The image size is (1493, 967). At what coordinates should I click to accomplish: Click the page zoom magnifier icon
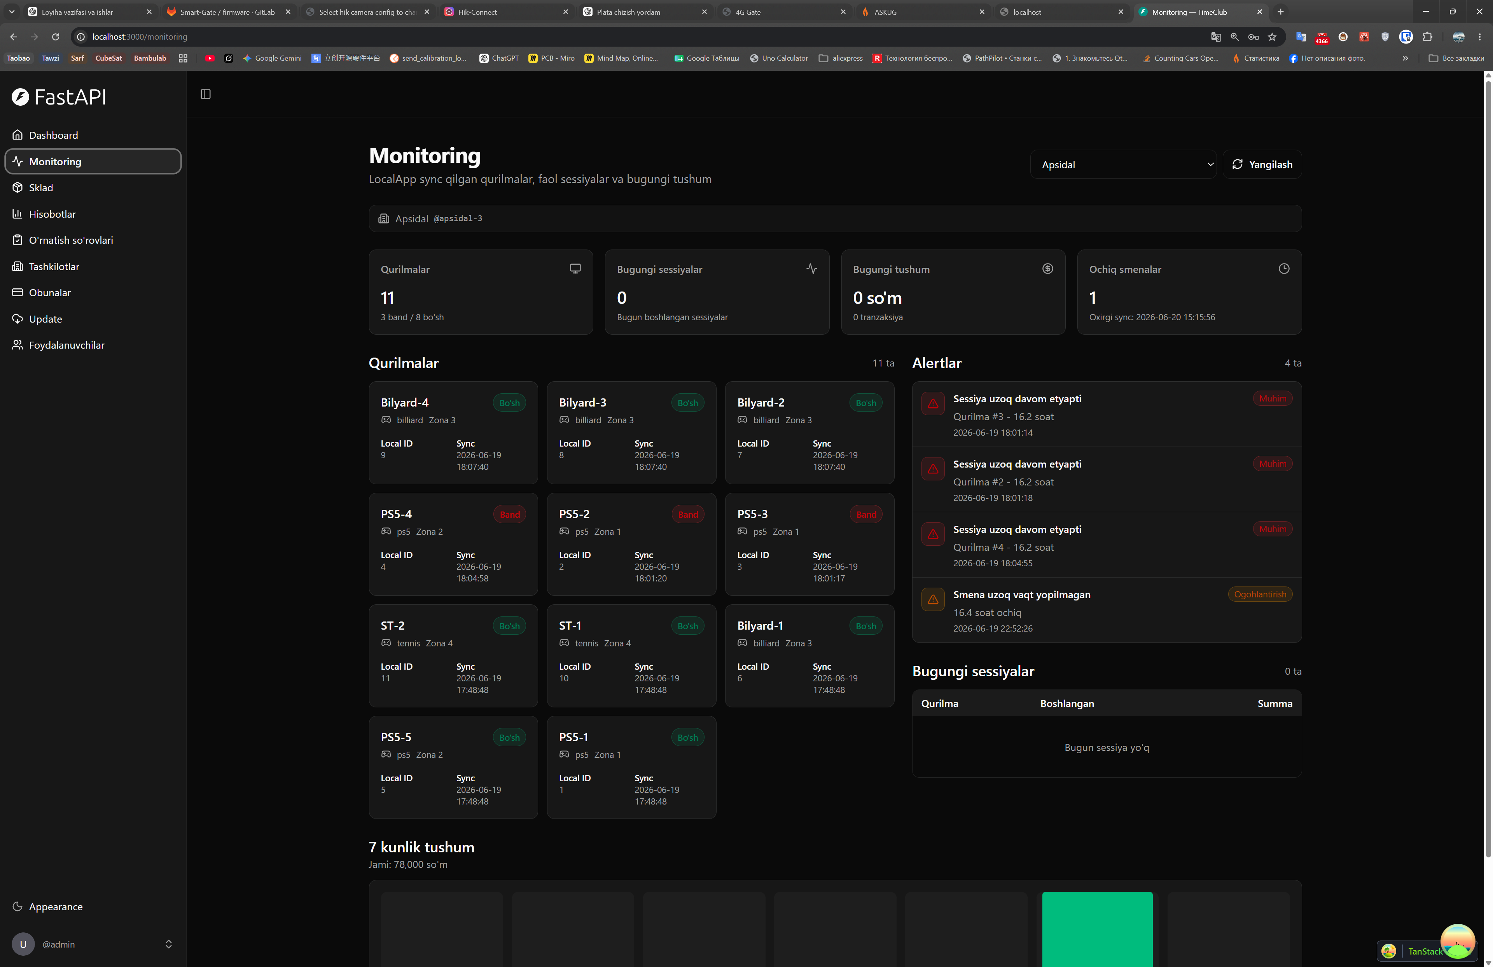(x=1234, y=37)
